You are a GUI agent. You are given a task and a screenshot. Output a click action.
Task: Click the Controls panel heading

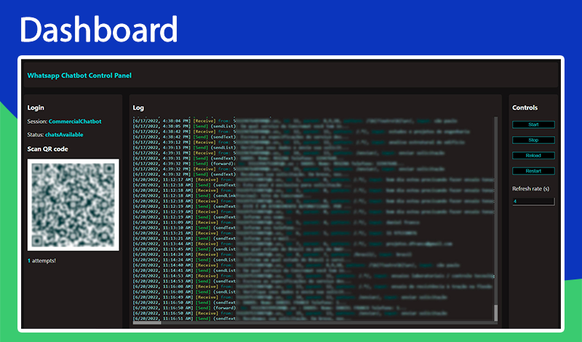pyautogui.click(x=525, y=108)
